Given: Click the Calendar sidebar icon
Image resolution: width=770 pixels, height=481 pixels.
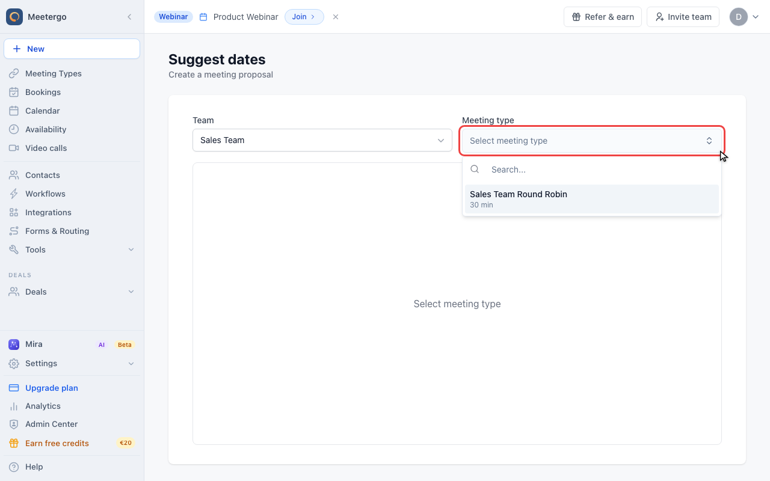Looking at the screenshot, I should (14, 111).
